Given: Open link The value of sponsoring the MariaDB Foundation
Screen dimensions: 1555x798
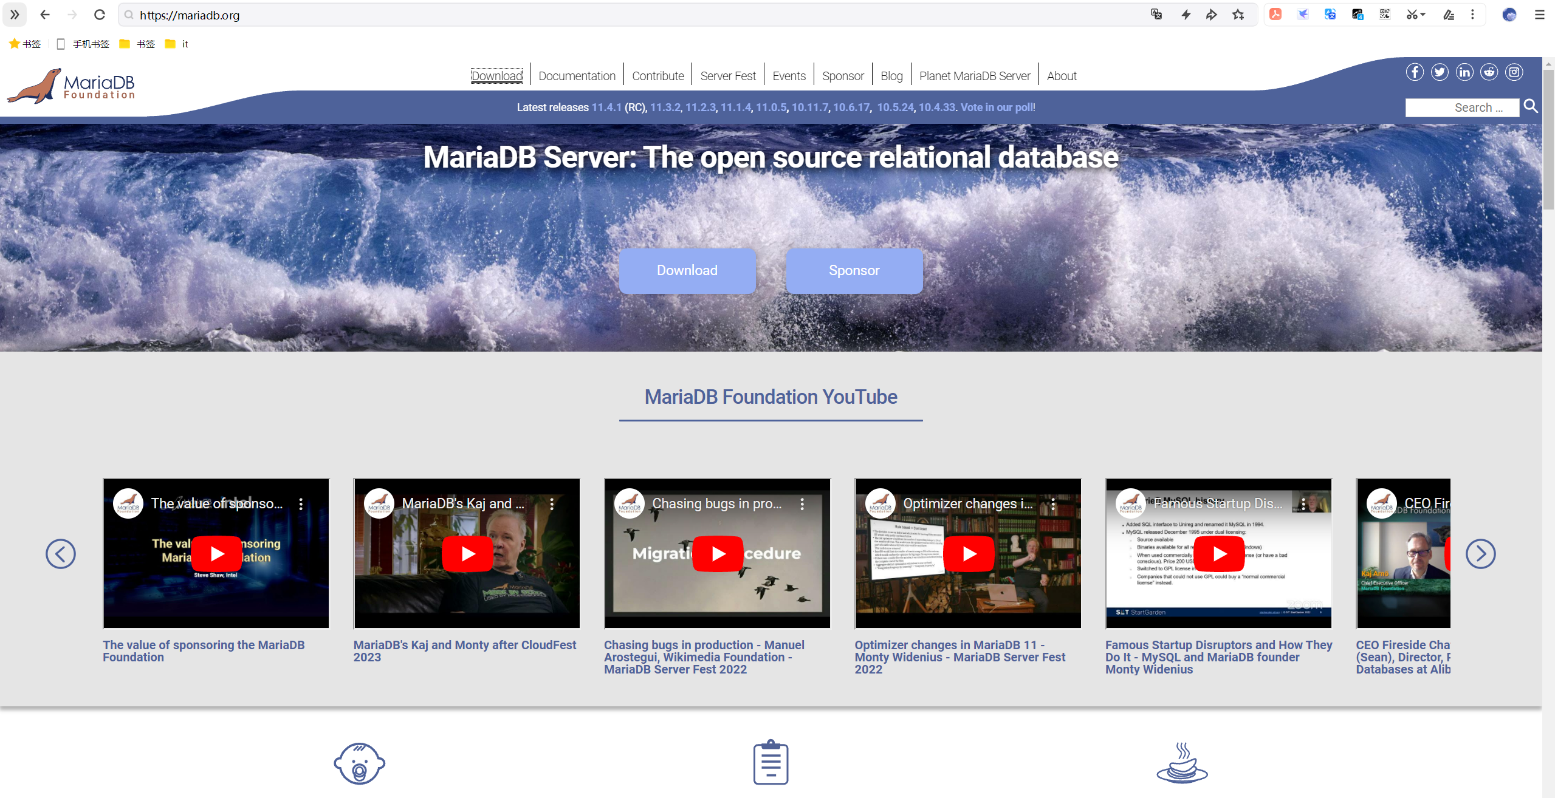Looking at the screenshot, I should click(x=204, y=651).
